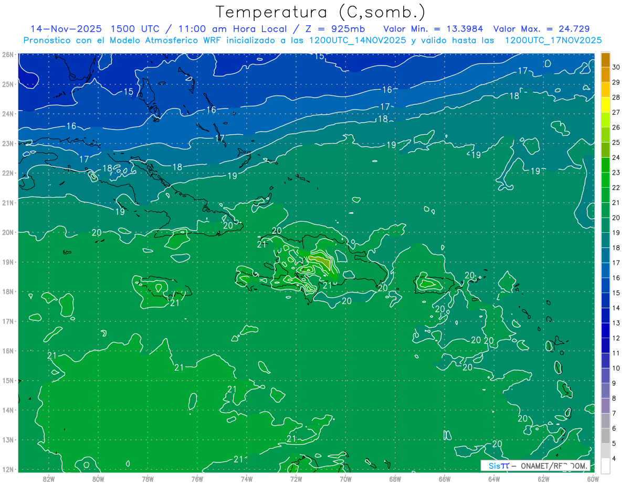Screen dimensions: 630x486
Task: Click the color scale label "22"
Action: [616, 188]
